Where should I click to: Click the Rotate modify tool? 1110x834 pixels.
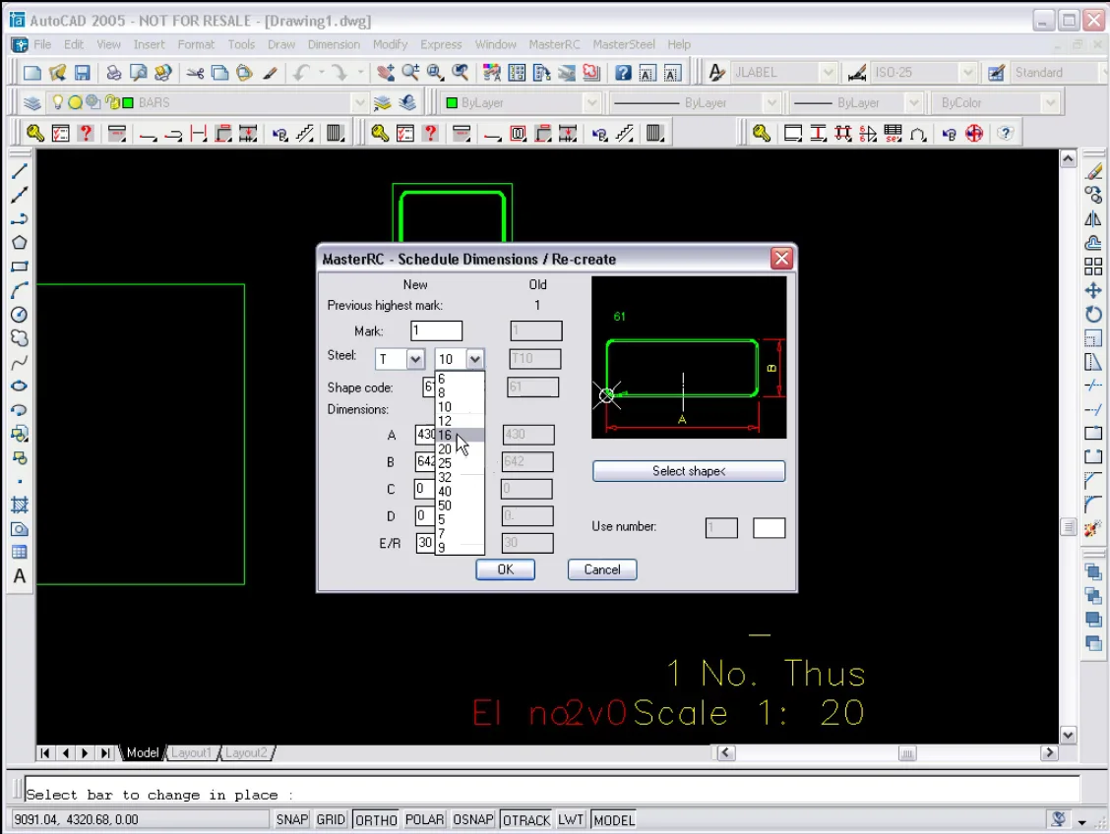click(x=1092, y=315)
